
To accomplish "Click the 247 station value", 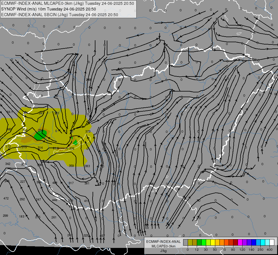I will pyautogui.click(x=38, y=199).
